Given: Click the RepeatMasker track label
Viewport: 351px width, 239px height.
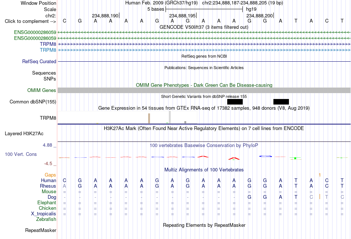Looking at the screenshot, I should 41,230.
